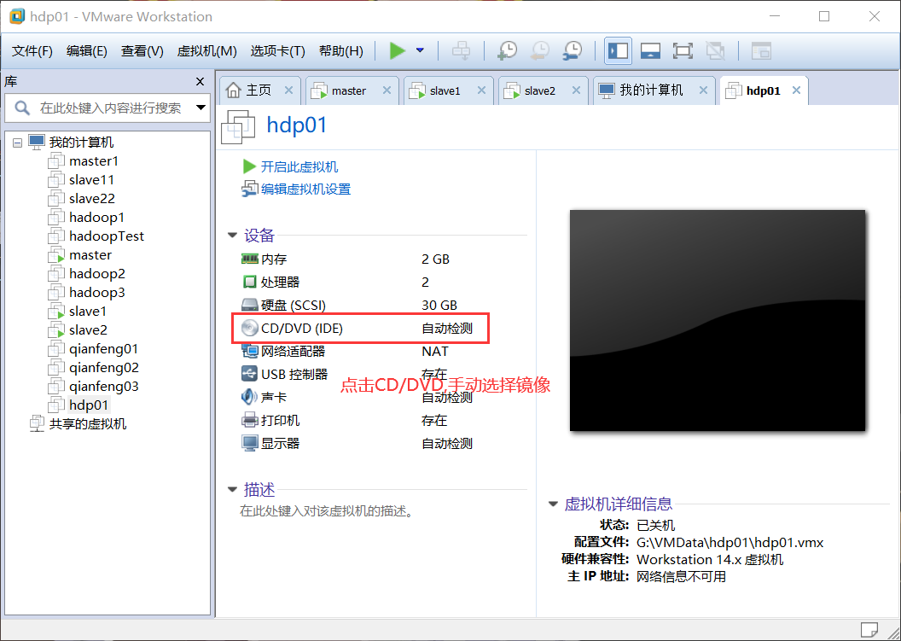
Task: Open the 虚拟机(M) menu
Action: click(206, 51)
